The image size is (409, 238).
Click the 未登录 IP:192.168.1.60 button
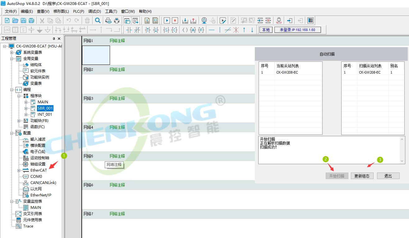click(297, 30)
